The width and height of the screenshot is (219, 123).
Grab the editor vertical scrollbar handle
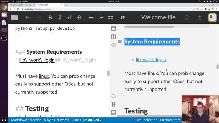108,73
